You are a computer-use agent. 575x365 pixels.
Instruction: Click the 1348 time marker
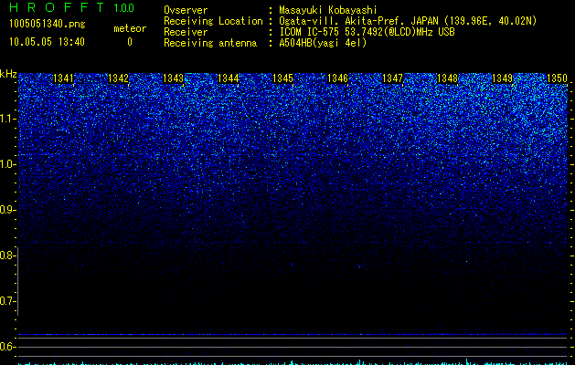[x=447, y=78]
